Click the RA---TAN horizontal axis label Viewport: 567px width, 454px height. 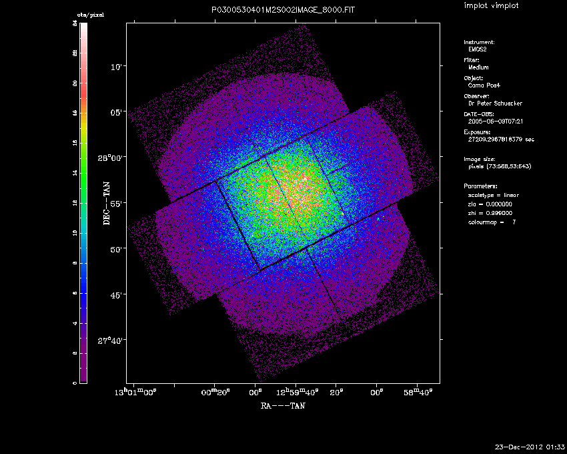pyautogui.click(x=284, y=405)
